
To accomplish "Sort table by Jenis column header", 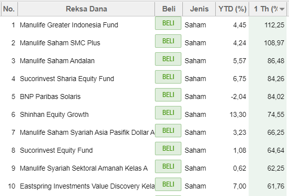I will pos(199,9).
